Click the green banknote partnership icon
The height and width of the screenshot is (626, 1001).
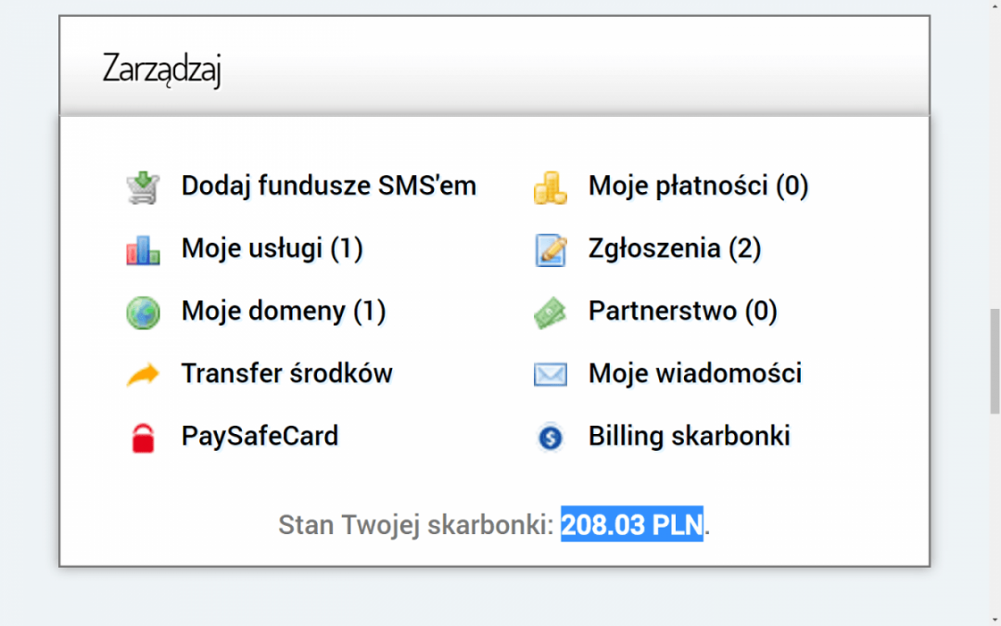[x=550, y=313]
